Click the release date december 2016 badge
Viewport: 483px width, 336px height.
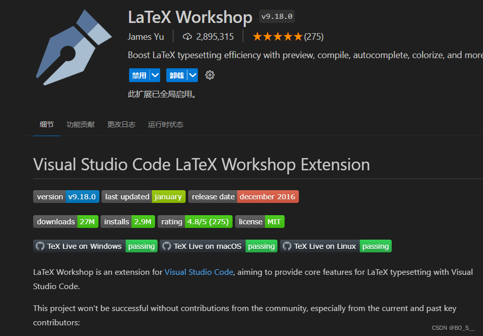243,197
